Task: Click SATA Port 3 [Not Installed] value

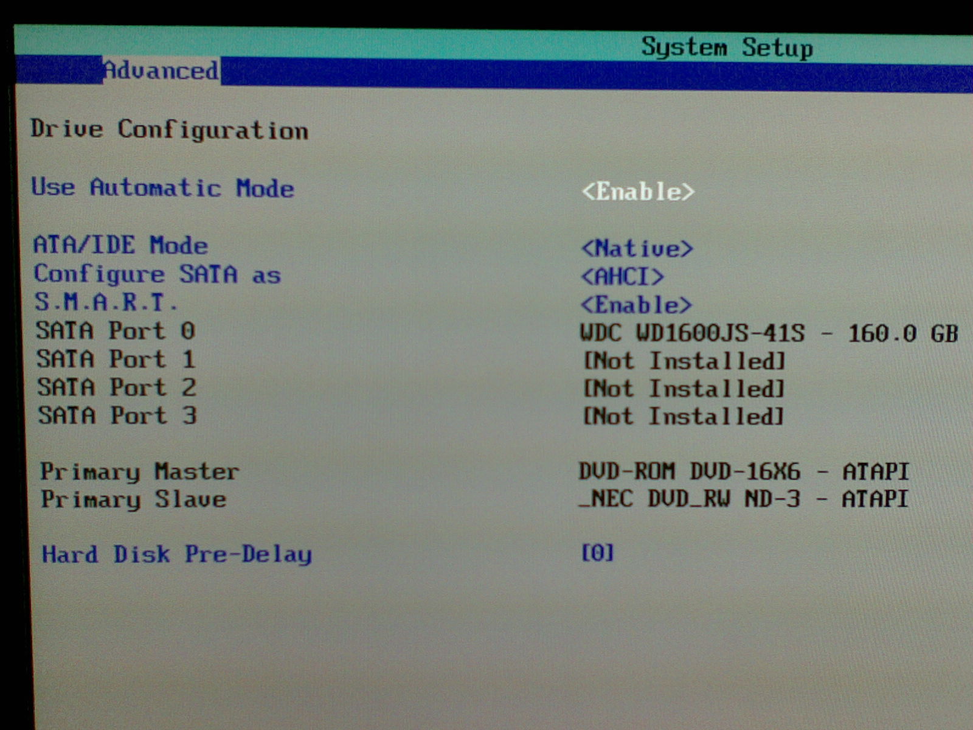Action: pyautogui.click(x=684, y=417)
